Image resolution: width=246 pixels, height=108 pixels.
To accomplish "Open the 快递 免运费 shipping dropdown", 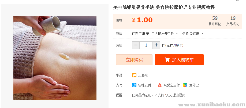I will click(x=193, y=34).
